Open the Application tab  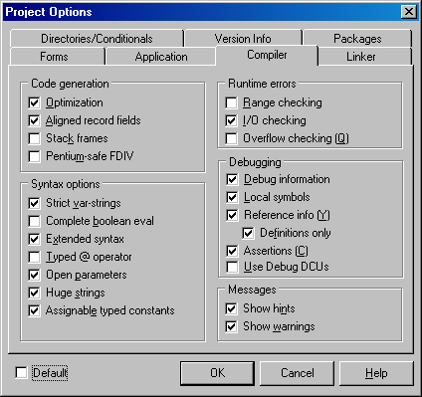(161, 57)
